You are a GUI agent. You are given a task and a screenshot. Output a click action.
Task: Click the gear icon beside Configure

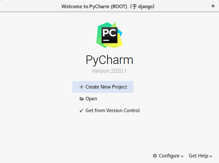coord(155,156)
